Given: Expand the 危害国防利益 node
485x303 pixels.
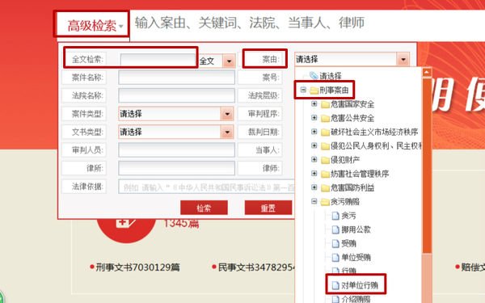Looking at the screenshot, I should [x=314, y=187].
